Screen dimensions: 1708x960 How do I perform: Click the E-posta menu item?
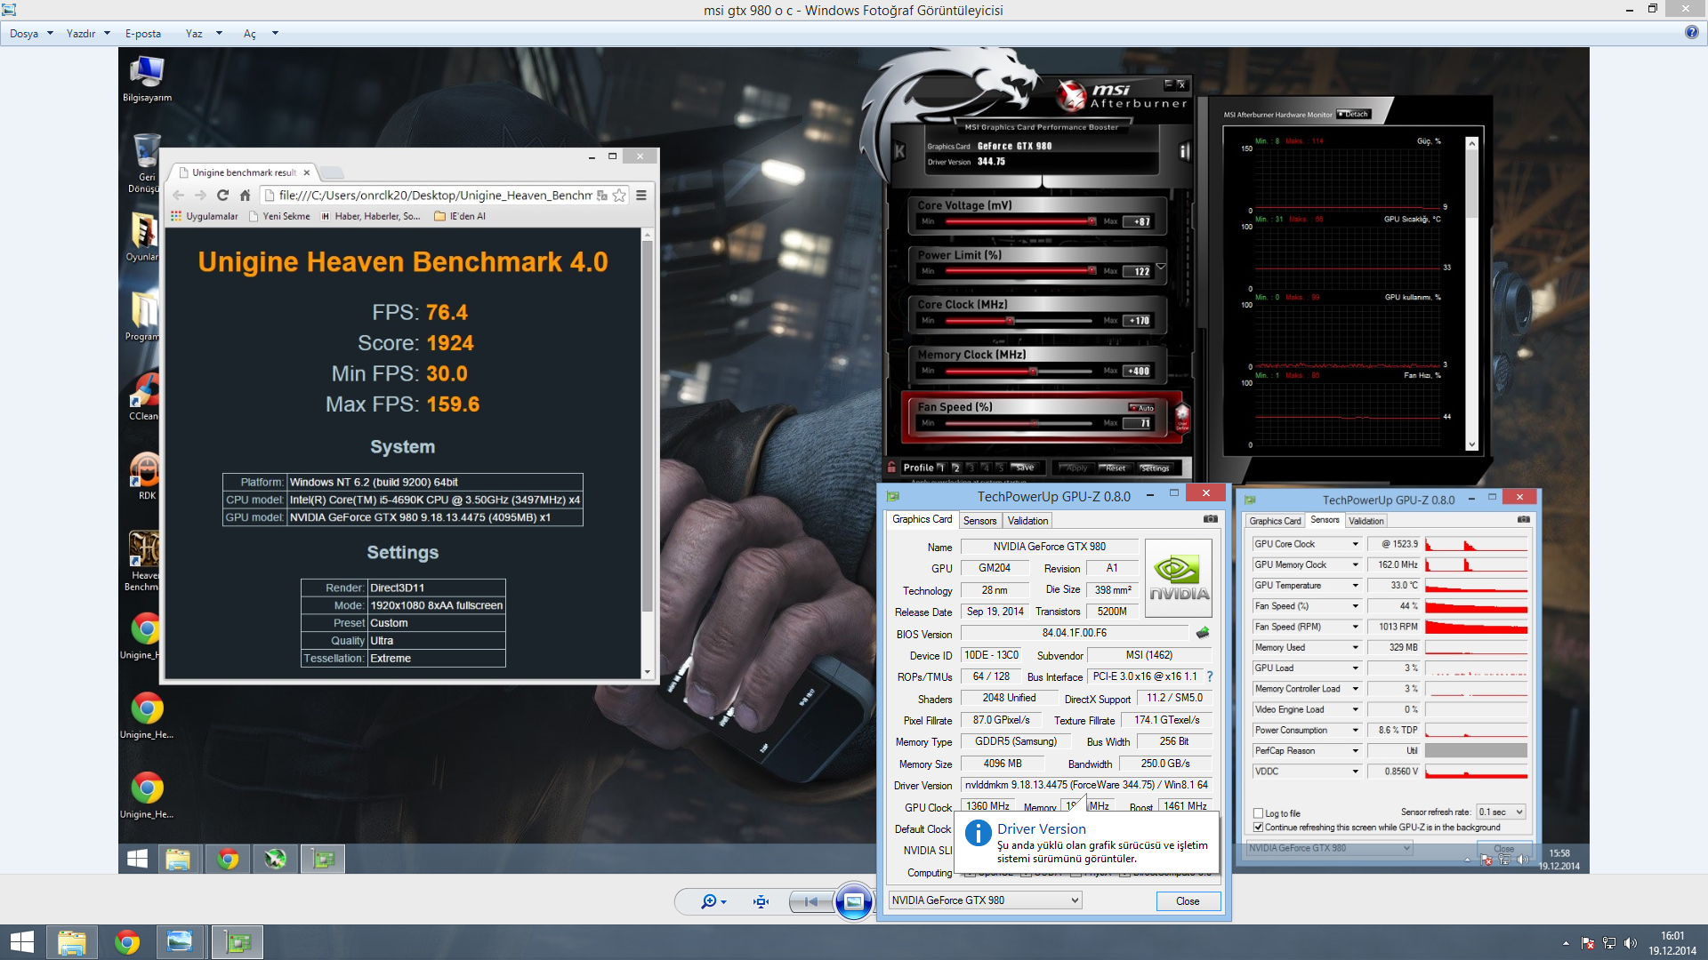tap(143, 34)
